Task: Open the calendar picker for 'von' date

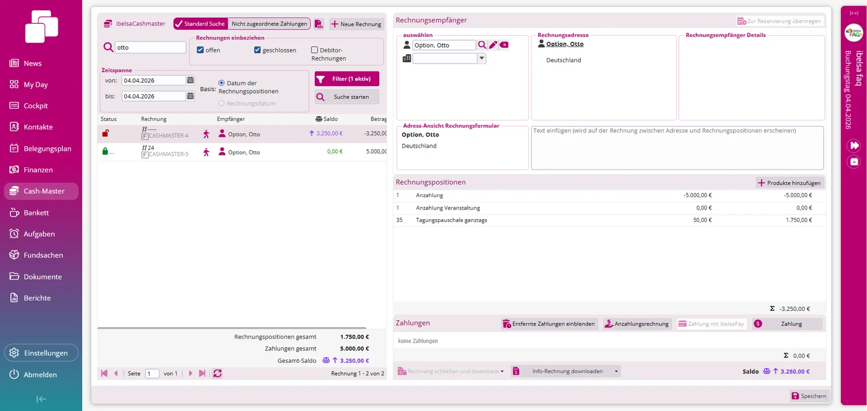Action: pos(190,80)
